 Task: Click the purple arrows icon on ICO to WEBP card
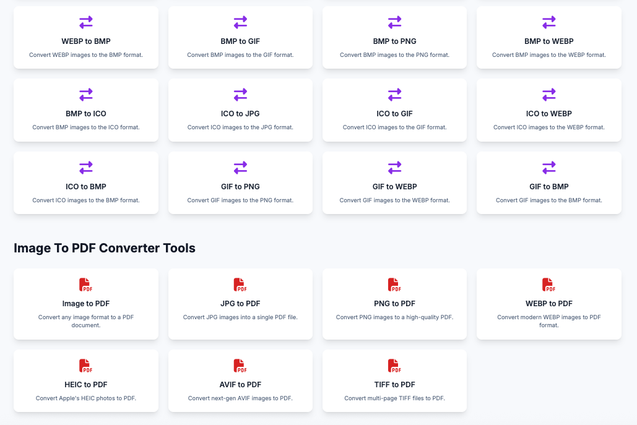549,95
